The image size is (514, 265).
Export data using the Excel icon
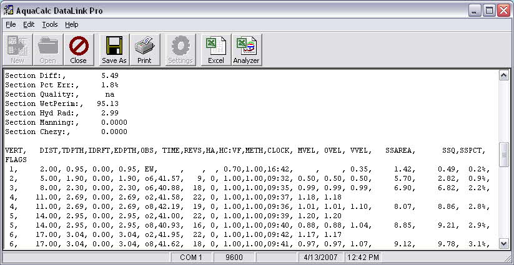[216, 49]
